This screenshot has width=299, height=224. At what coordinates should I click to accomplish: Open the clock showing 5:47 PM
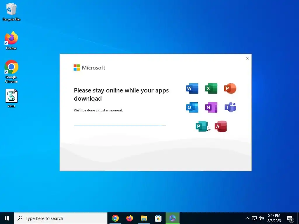point(274,218)
